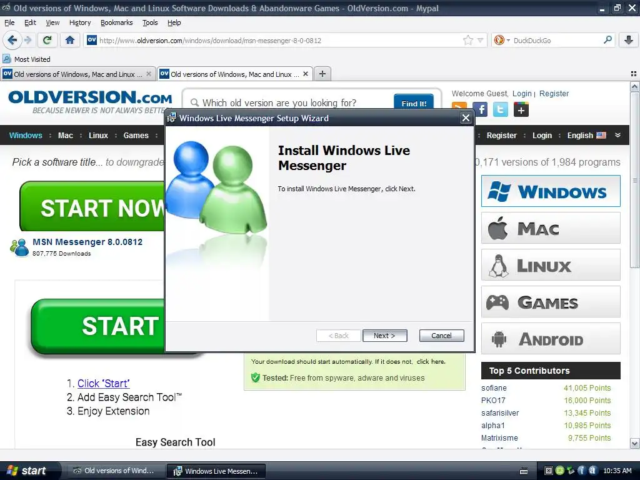Bookmark this page with star icon

(467, 40)
